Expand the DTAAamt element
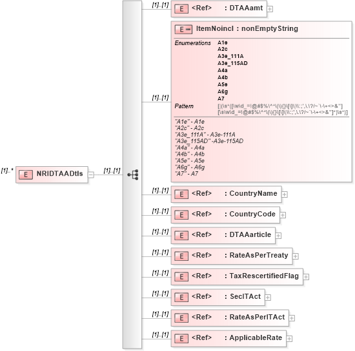The image size is (355, 351). (270, 9)
